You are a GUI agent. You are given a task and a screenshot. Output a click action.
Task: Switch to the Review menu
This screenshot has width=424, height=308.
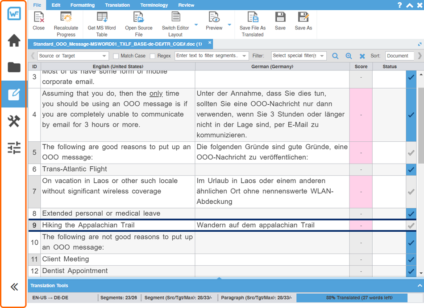(x=186, y=5)
